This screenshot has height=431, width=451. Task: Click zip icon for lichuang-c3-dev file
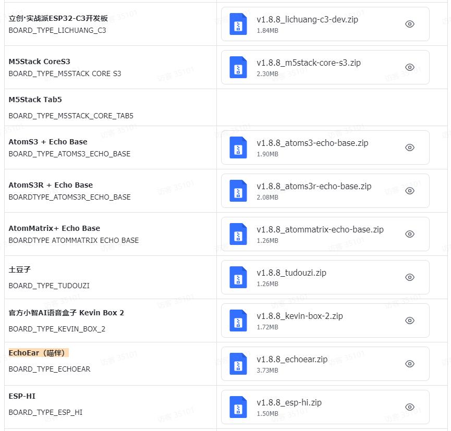click(x=238, y=24)
